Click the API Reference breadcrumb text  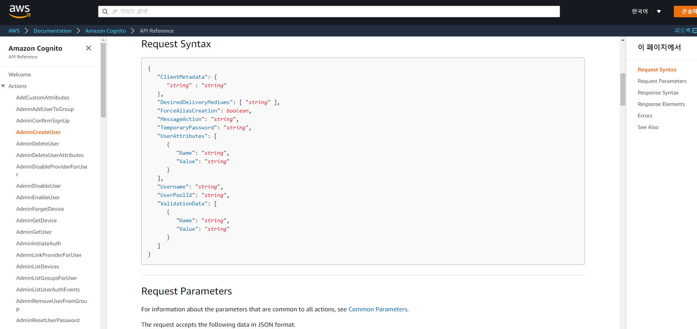click(x=157, y=31)
